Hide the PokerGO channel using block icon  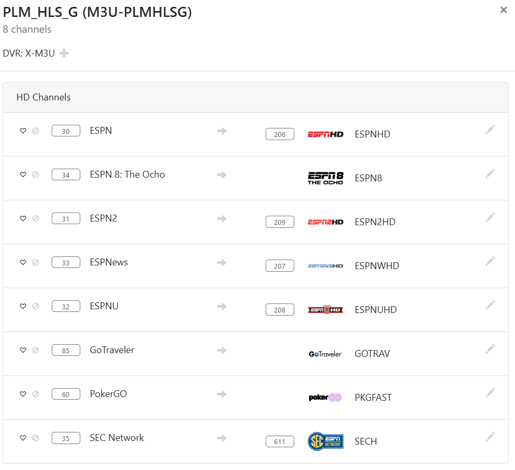pos(35,394)
